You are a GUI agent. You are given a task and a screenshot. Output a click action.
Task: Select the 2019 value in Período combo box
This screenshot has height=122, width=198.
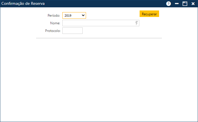[69, 16]
